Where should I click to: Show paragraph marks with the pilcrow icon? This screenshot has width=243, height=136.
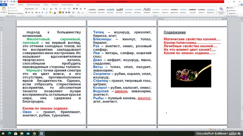85,9
